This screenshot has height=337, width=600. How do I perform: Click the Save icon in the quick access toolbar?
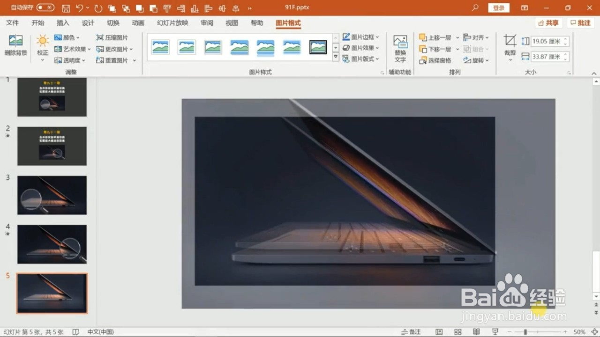click(66, 8)
